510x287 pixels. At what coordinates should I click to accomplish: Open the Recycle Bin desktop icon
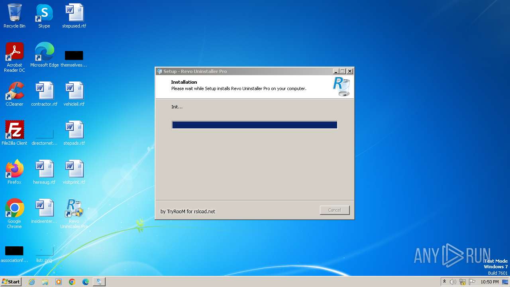[14, 16]
